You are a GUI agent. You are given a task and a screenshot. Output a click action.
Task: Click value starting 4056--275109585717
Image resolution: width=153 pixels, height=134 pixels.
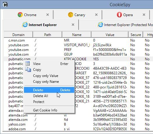coord(110,101)
